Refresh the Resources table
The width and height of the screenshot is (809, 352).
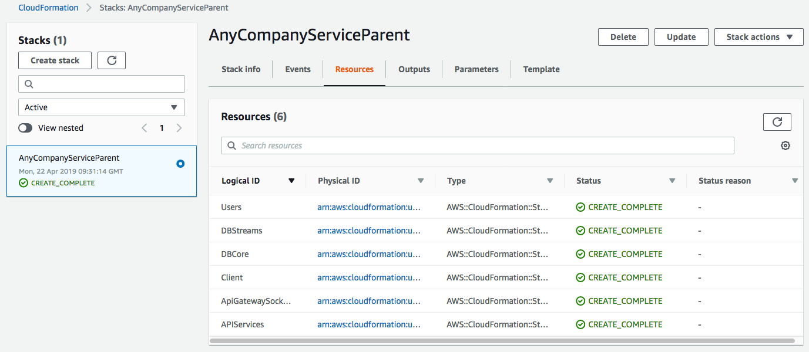click(x=777, y=122)
